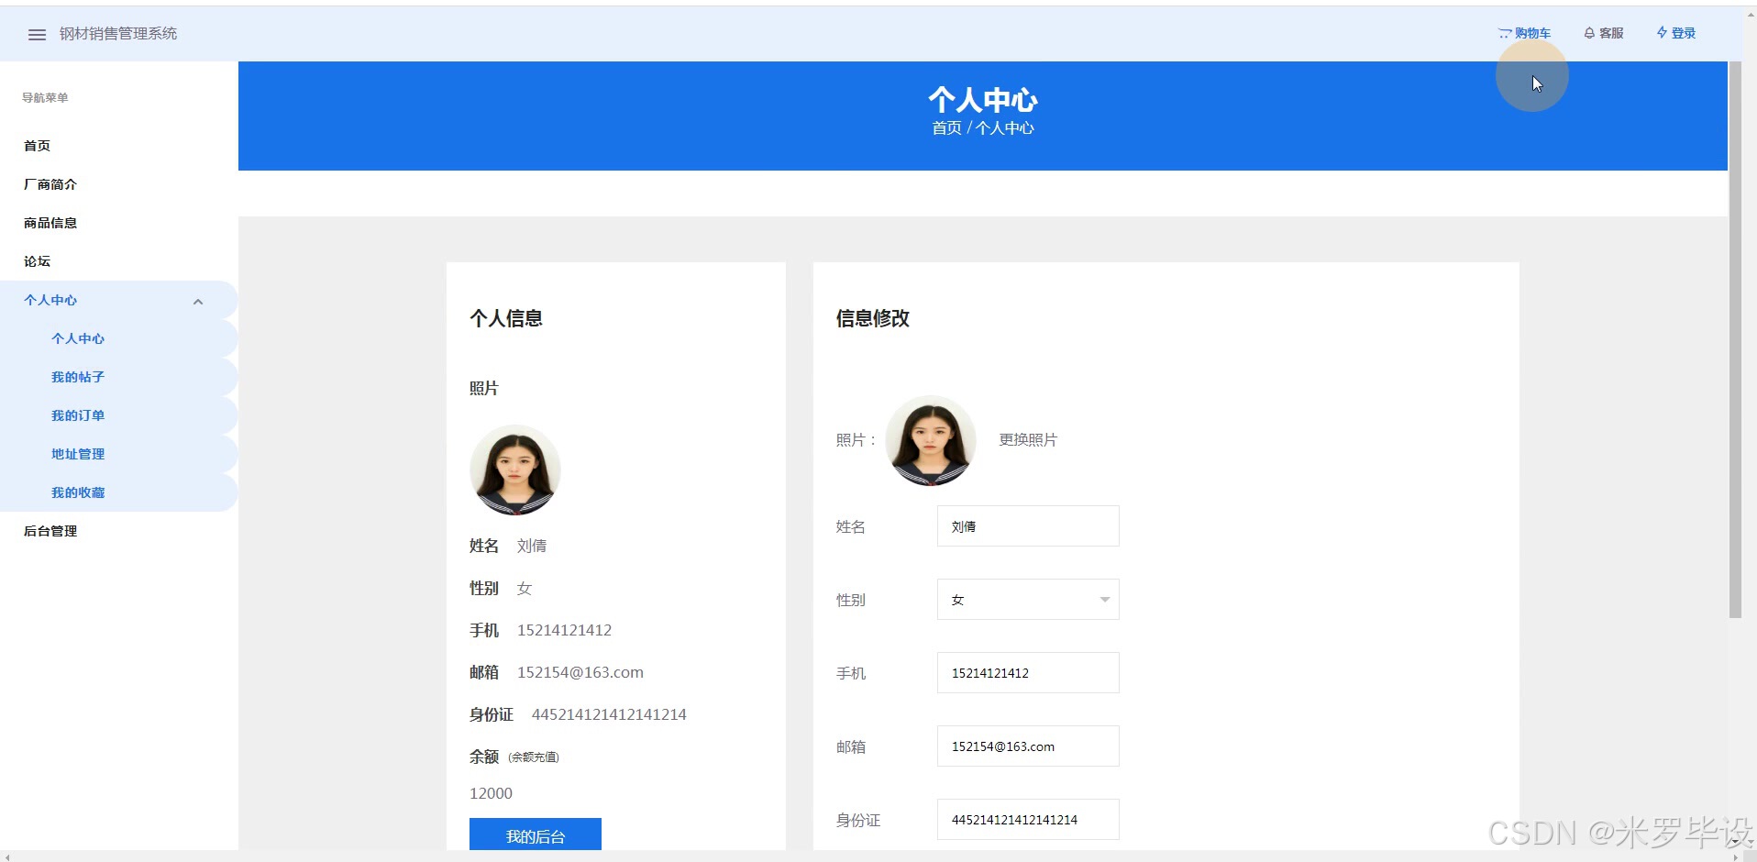Open the 性别 gender dropdown
The image size is (1757, 862).
pos(1027,599)
